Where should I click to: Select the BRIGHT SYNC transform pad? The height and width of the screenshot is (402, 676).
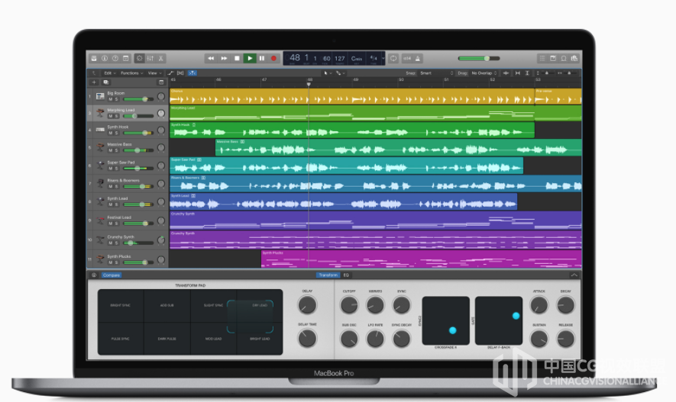click(x=121, y=306)
